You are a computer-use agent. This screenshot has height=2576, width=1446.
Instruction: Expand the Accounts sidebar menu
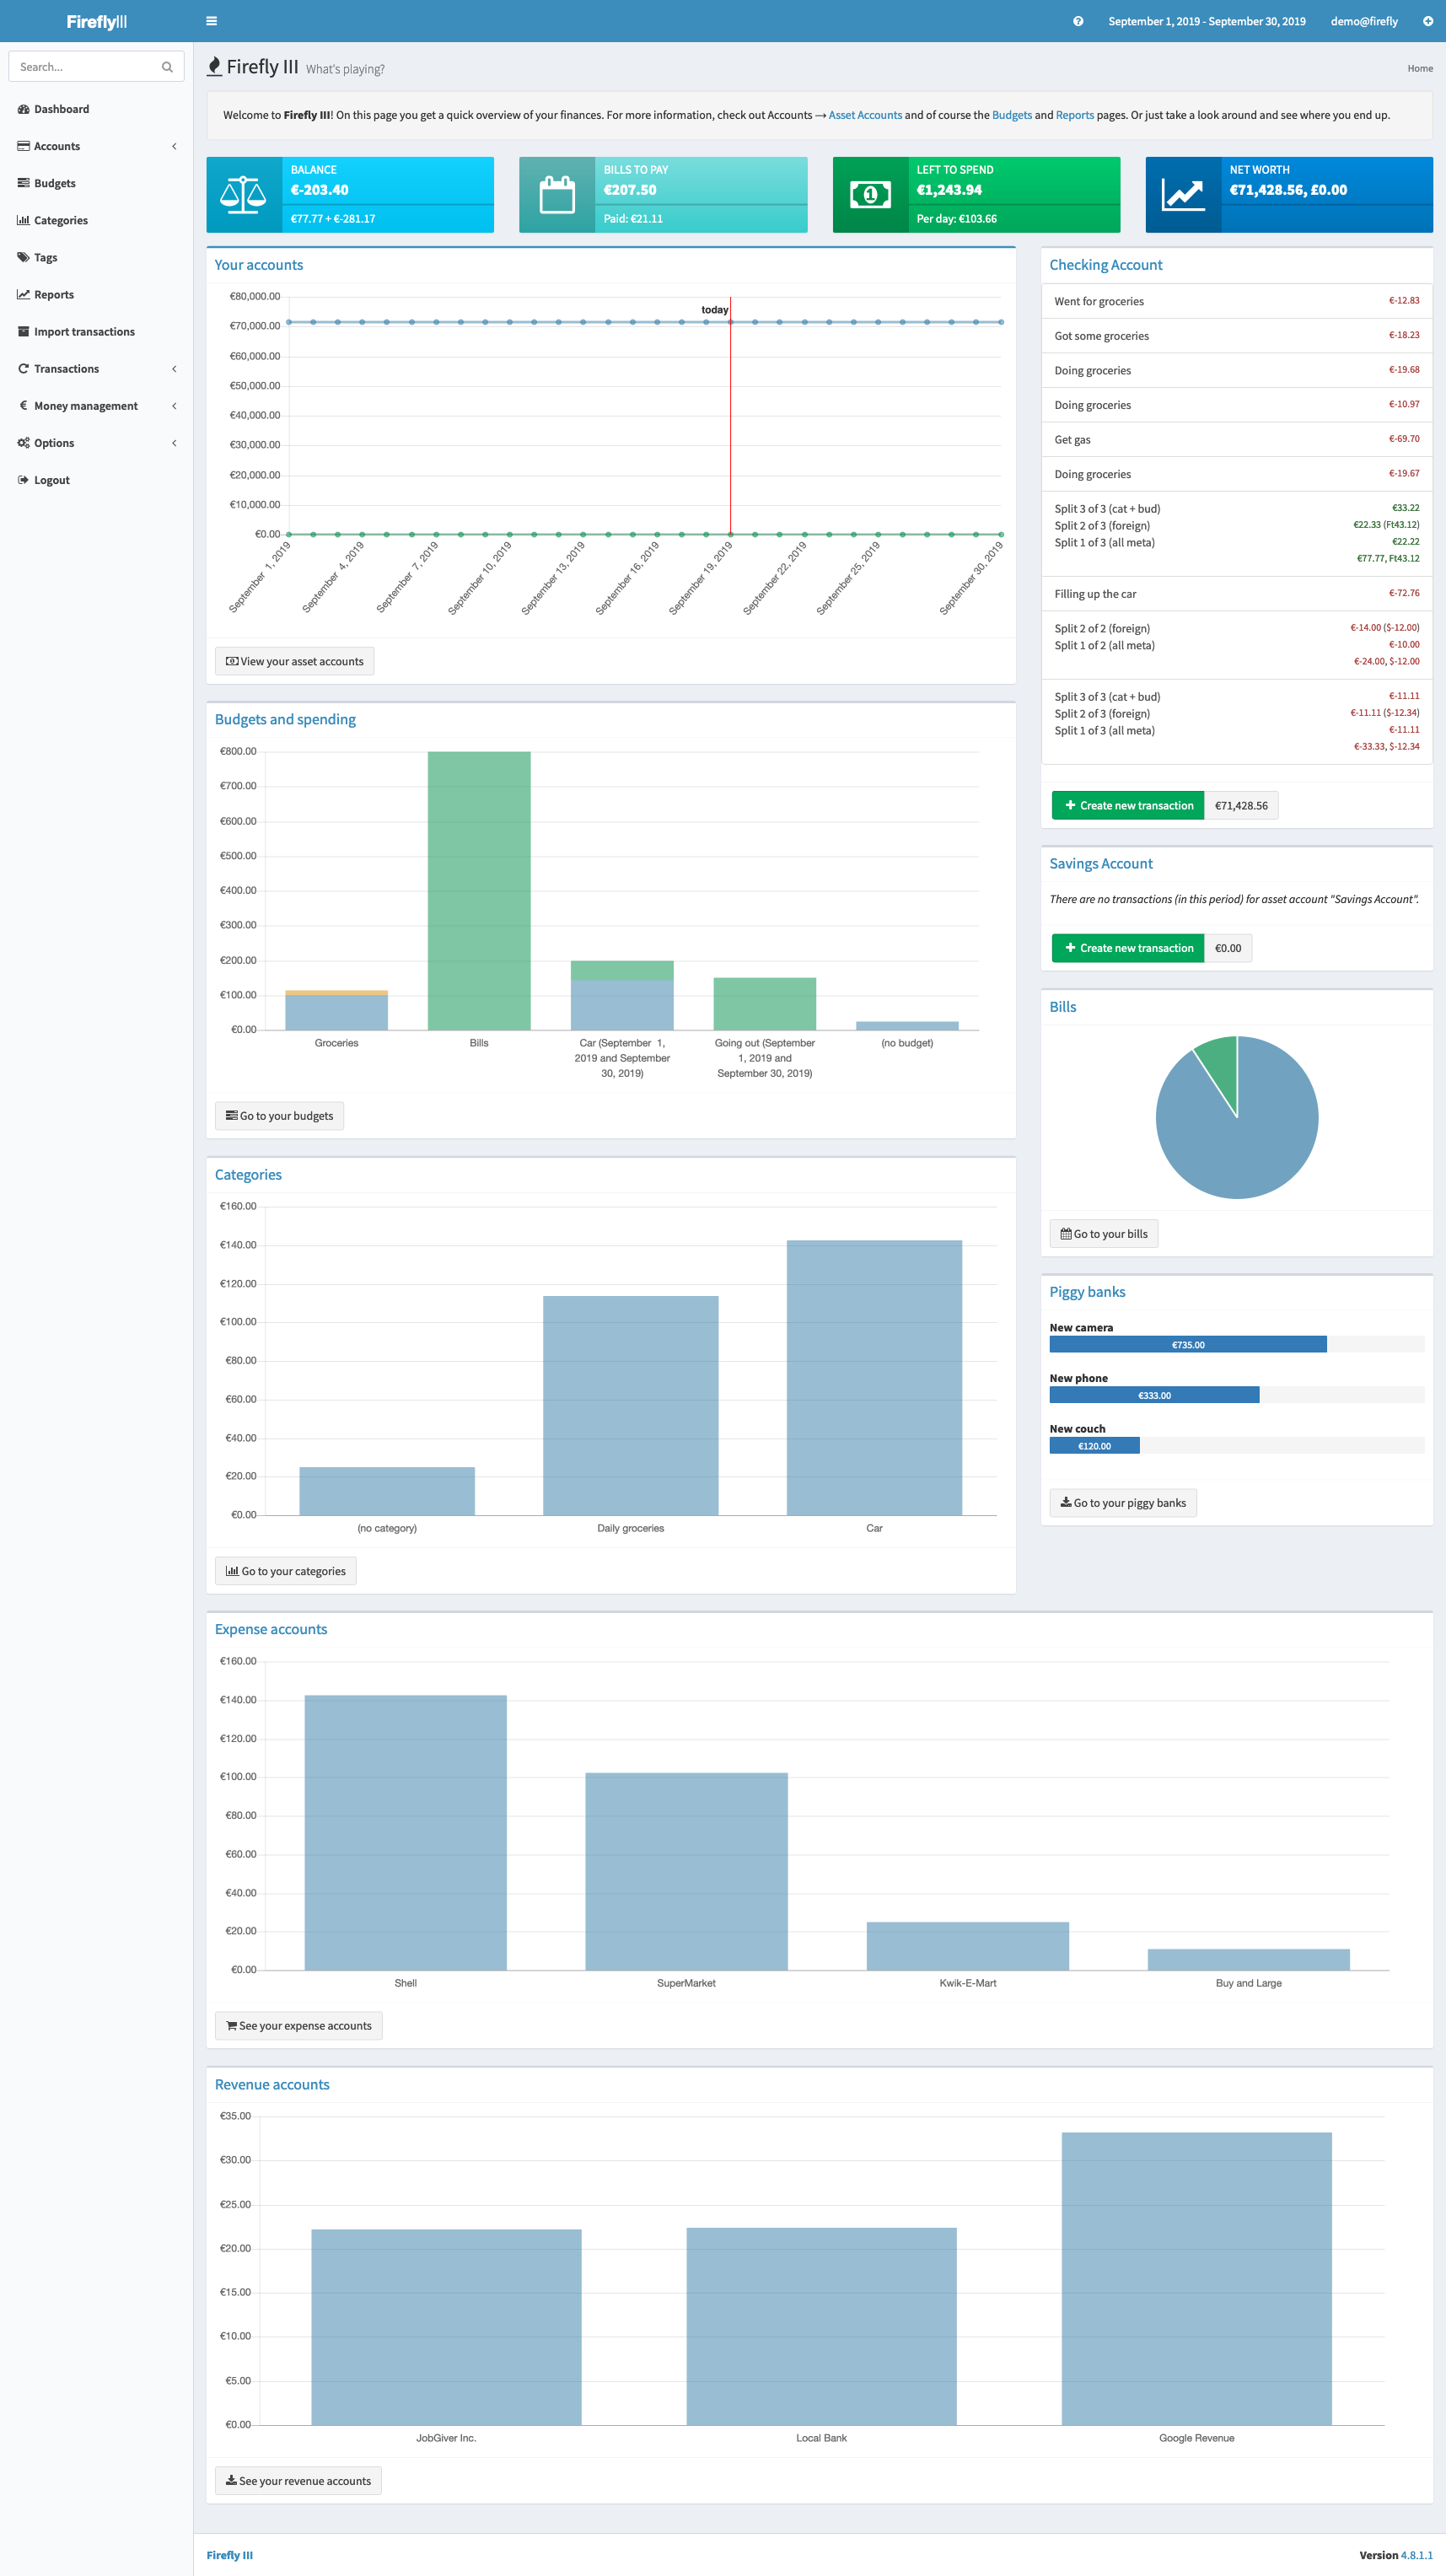[x=96, y=146]
